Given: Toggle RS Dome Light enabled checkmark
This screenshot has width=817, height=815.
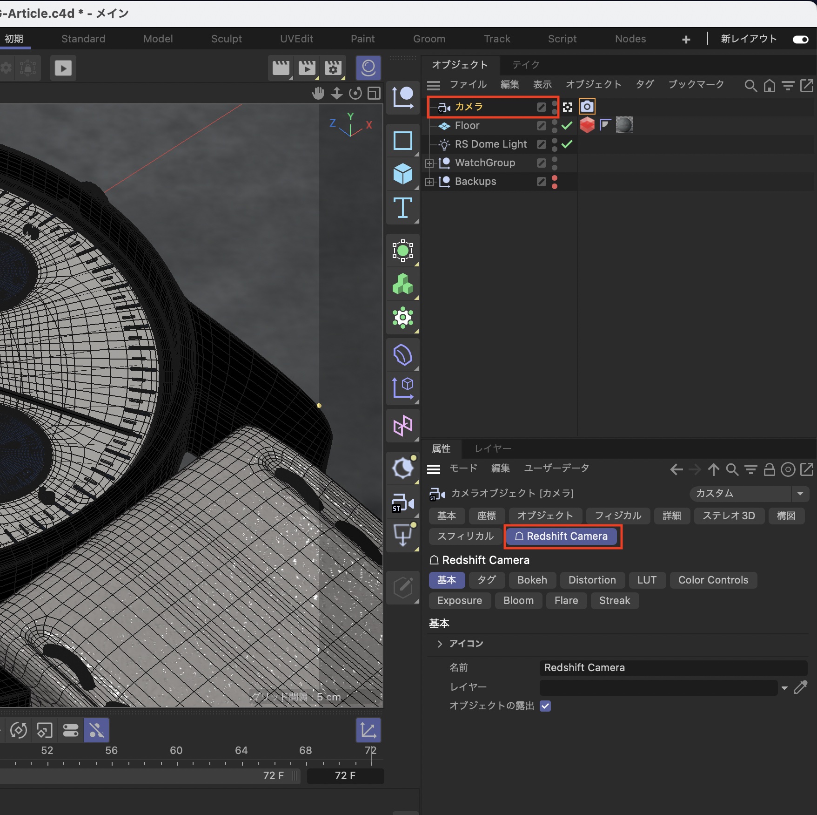Looking at the screenshot, I should pyautogui.click(x=566, y=144).
